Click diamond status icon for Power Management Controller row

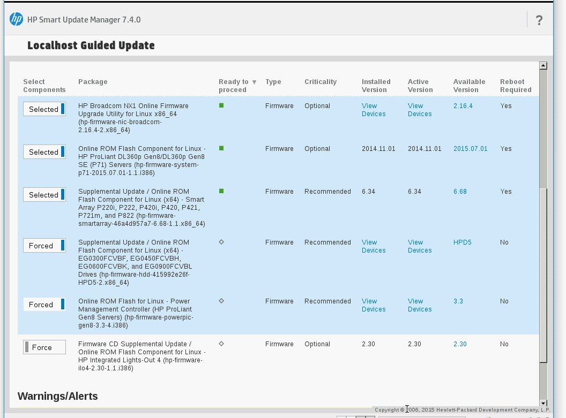221,301
